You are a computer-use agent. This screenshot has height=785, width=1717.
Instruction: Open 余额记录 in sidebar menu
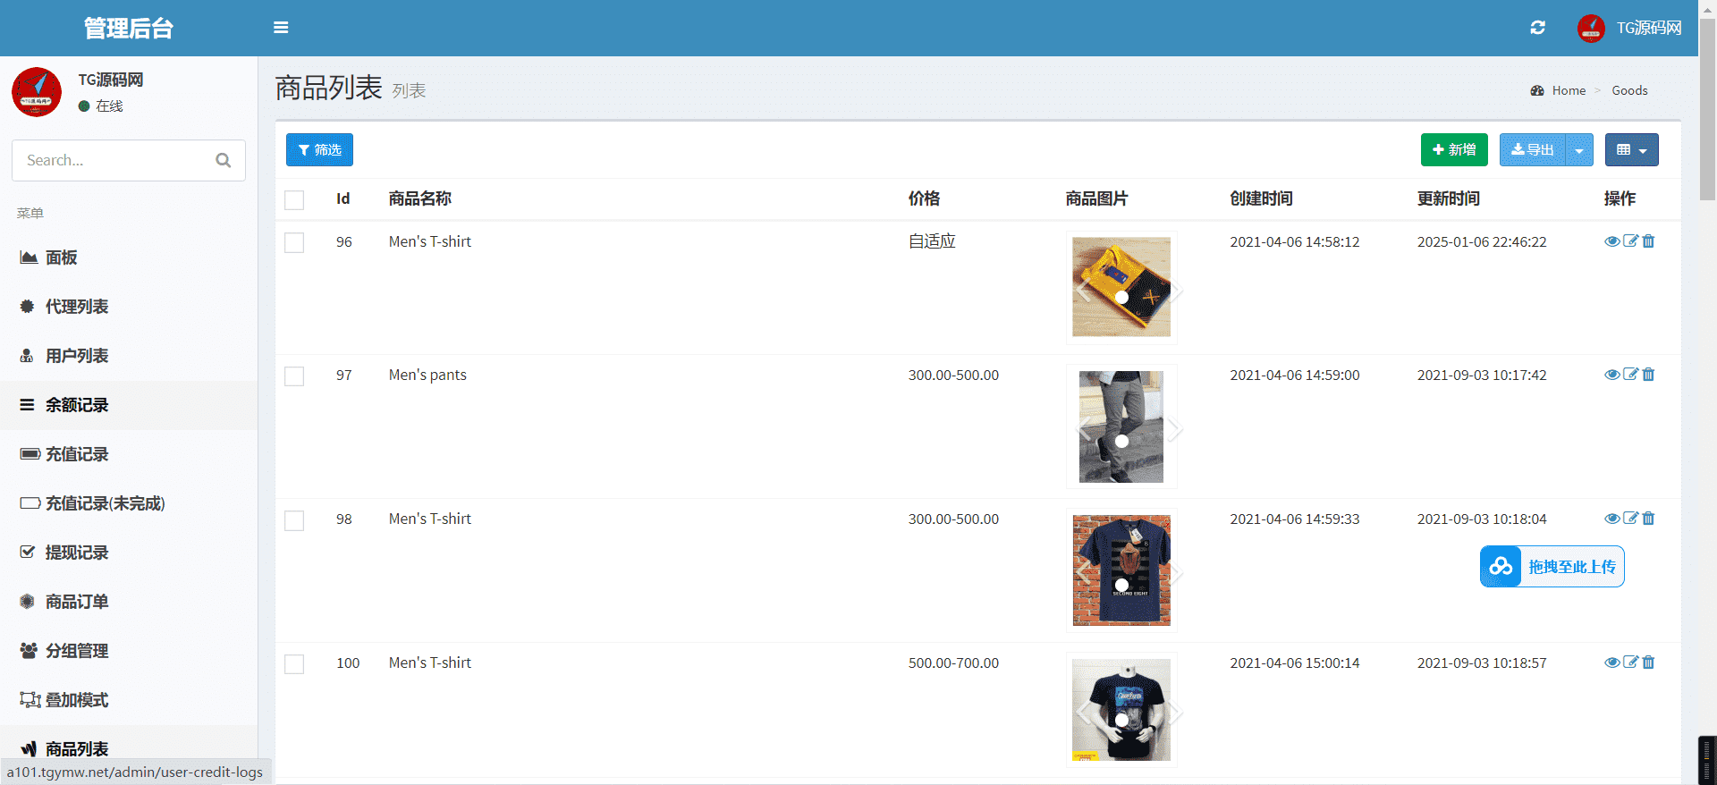pyautogui.click(x=77, y=405)
